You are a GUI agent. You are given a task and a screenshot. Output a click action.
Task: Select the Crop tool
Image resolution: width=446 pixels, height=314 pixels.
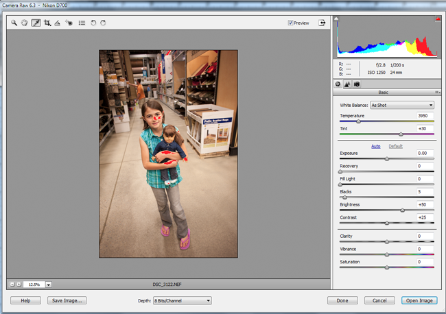pos(47,23)
